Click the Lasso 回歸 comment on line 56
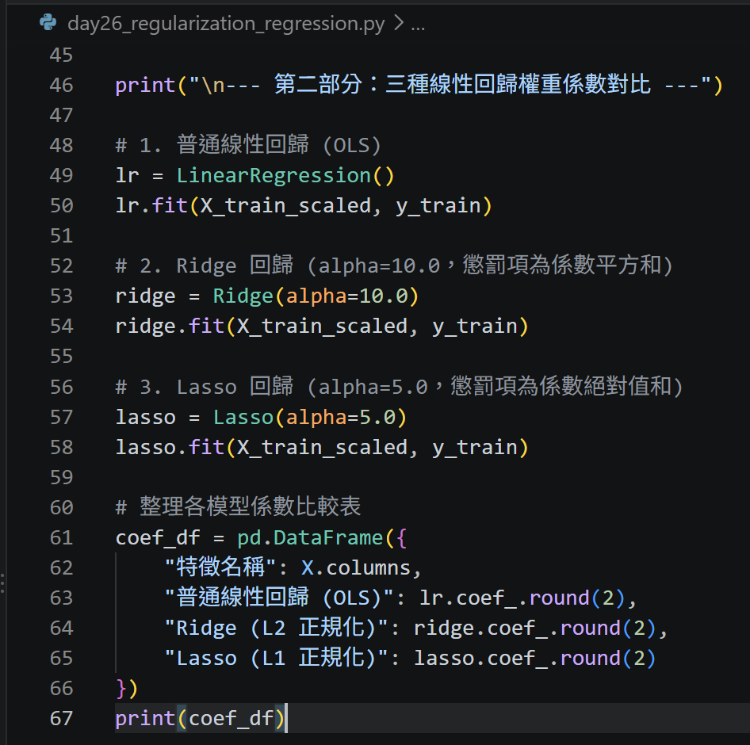 [400, 386]
